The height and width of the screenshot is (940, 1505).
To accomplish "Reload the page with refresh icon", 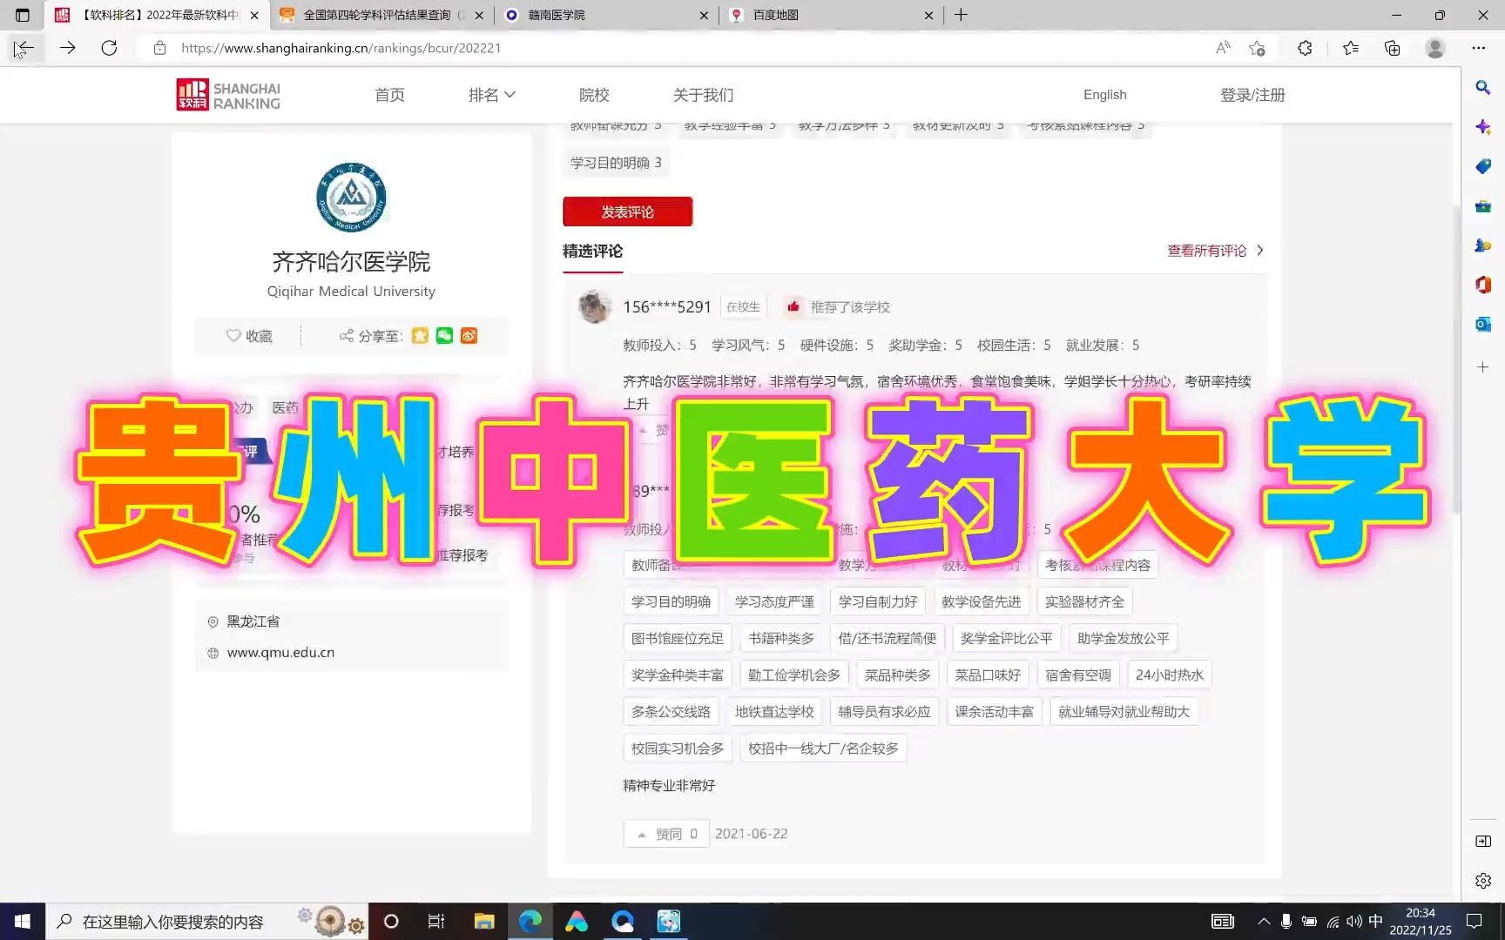I will (x=109, y=48).
